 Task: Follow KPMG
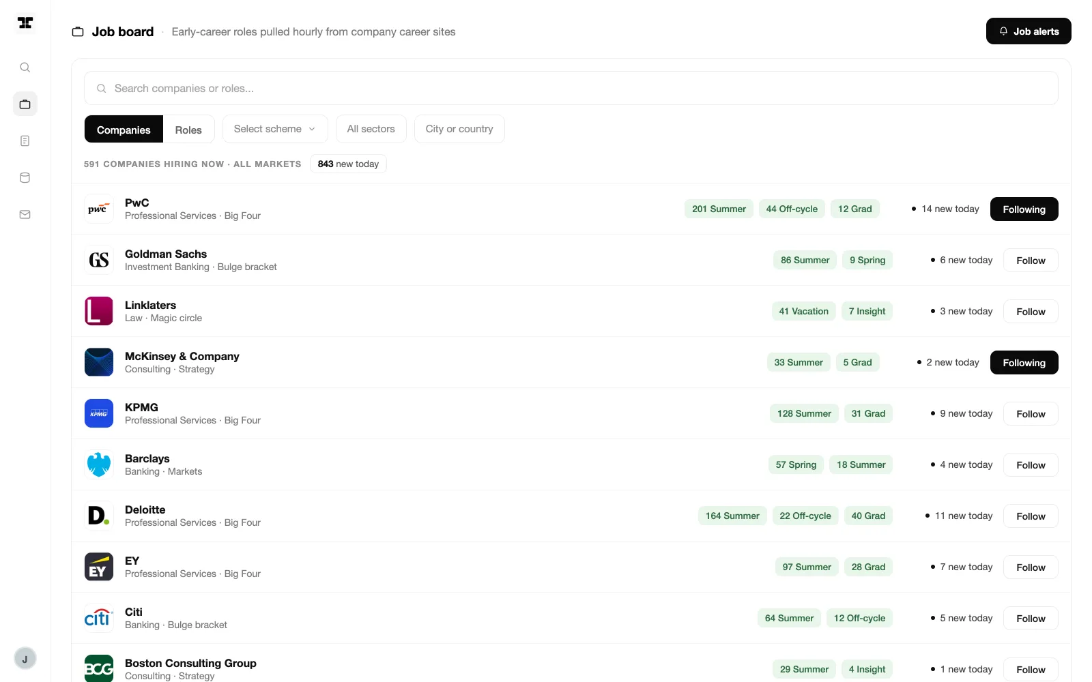pyautogui.click(x=1031, y=414)
